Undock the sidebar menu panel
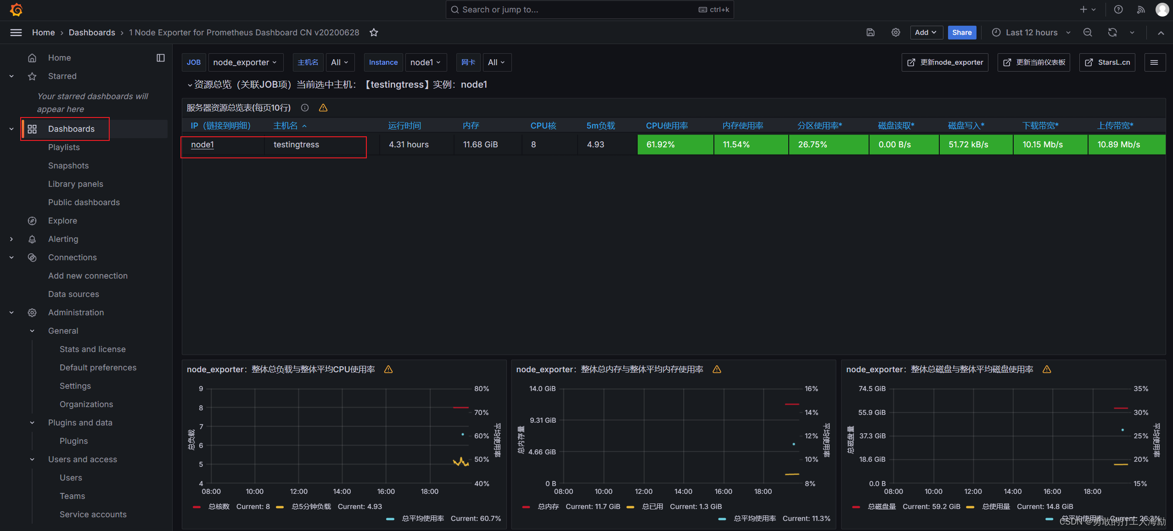This screenshot has height=531, width=1173. (160, 58)
